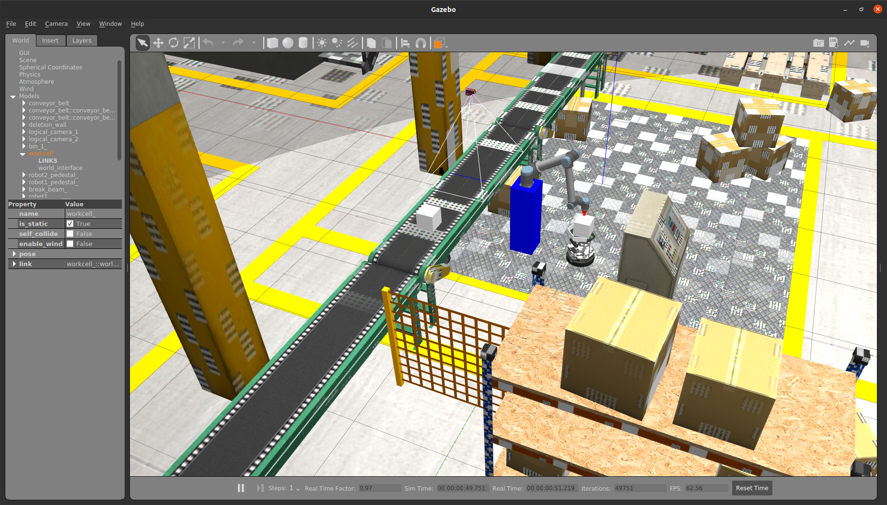Add a point light
The height and width of the screenshot is (505, 887).
[322, 43]
